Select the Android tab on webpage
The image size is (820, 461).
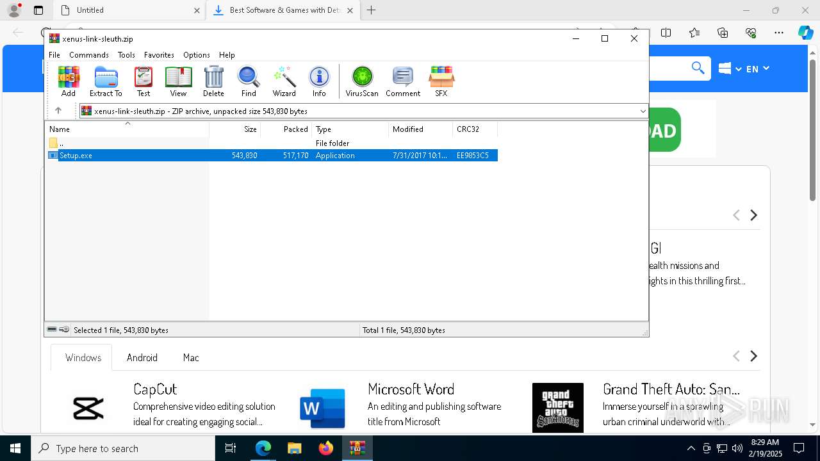[x=142, y=357]
